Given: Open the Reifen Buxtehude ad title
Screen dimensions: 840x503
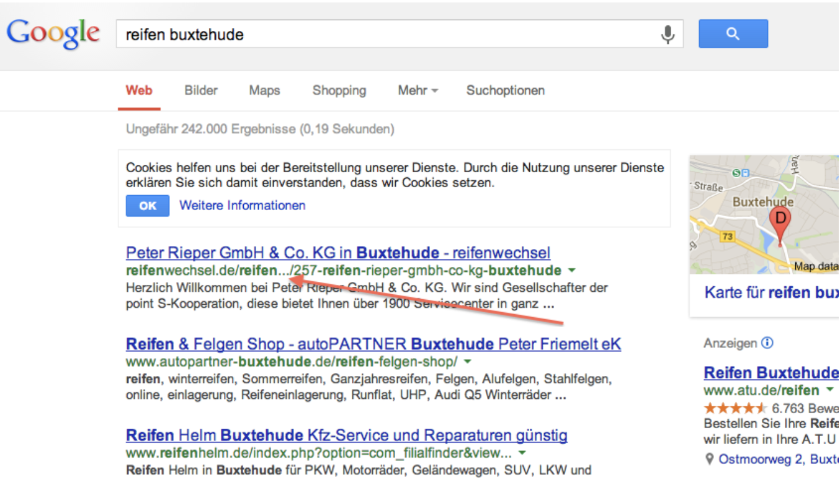Looking at the screenshot, I should click(772, 372).
